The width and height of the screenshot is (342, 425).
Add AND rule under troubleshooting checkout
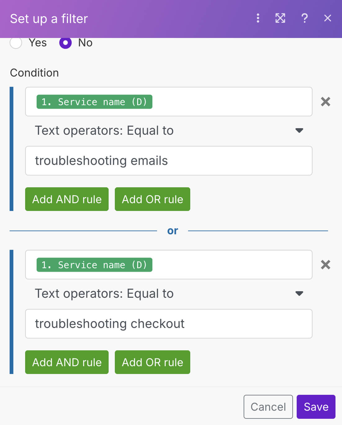(x=67, y=362)
